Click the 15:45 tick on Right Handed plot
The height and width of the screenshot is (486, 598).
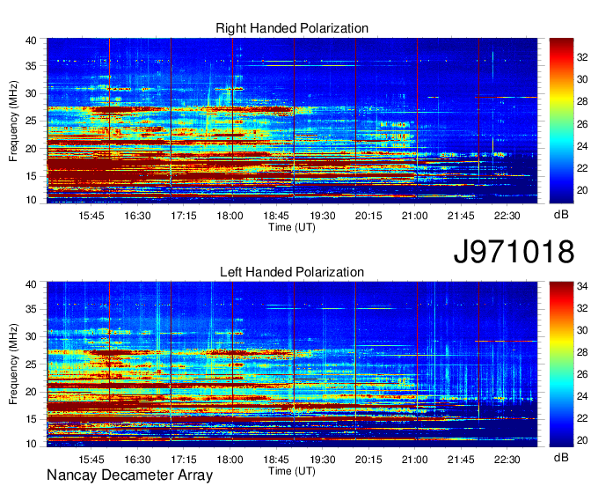91,216
